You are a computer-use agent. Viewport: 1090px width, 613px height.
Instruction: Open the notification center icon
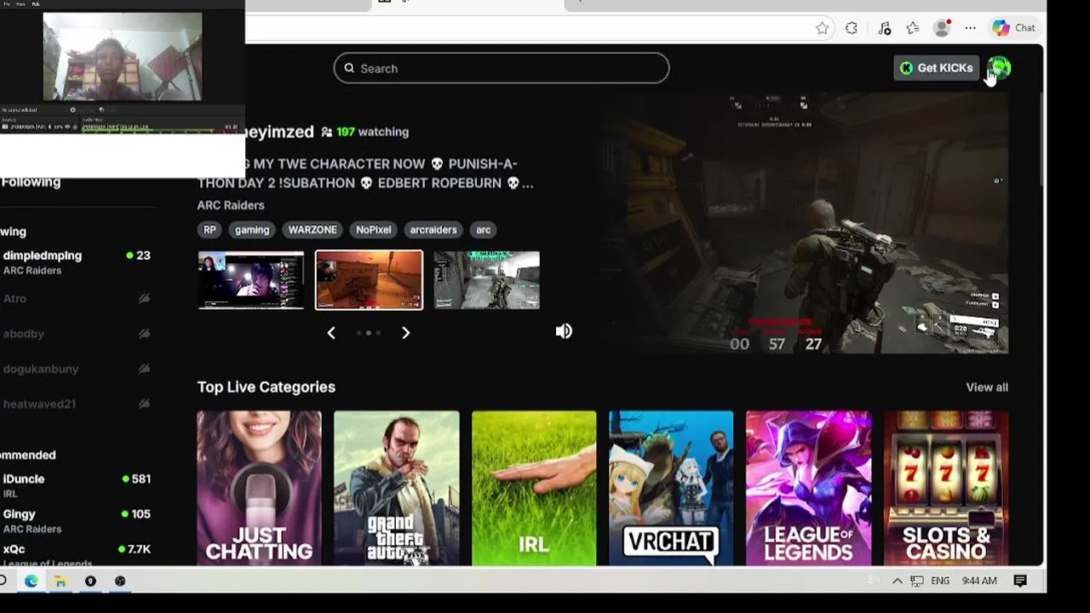coord(1020,581)
